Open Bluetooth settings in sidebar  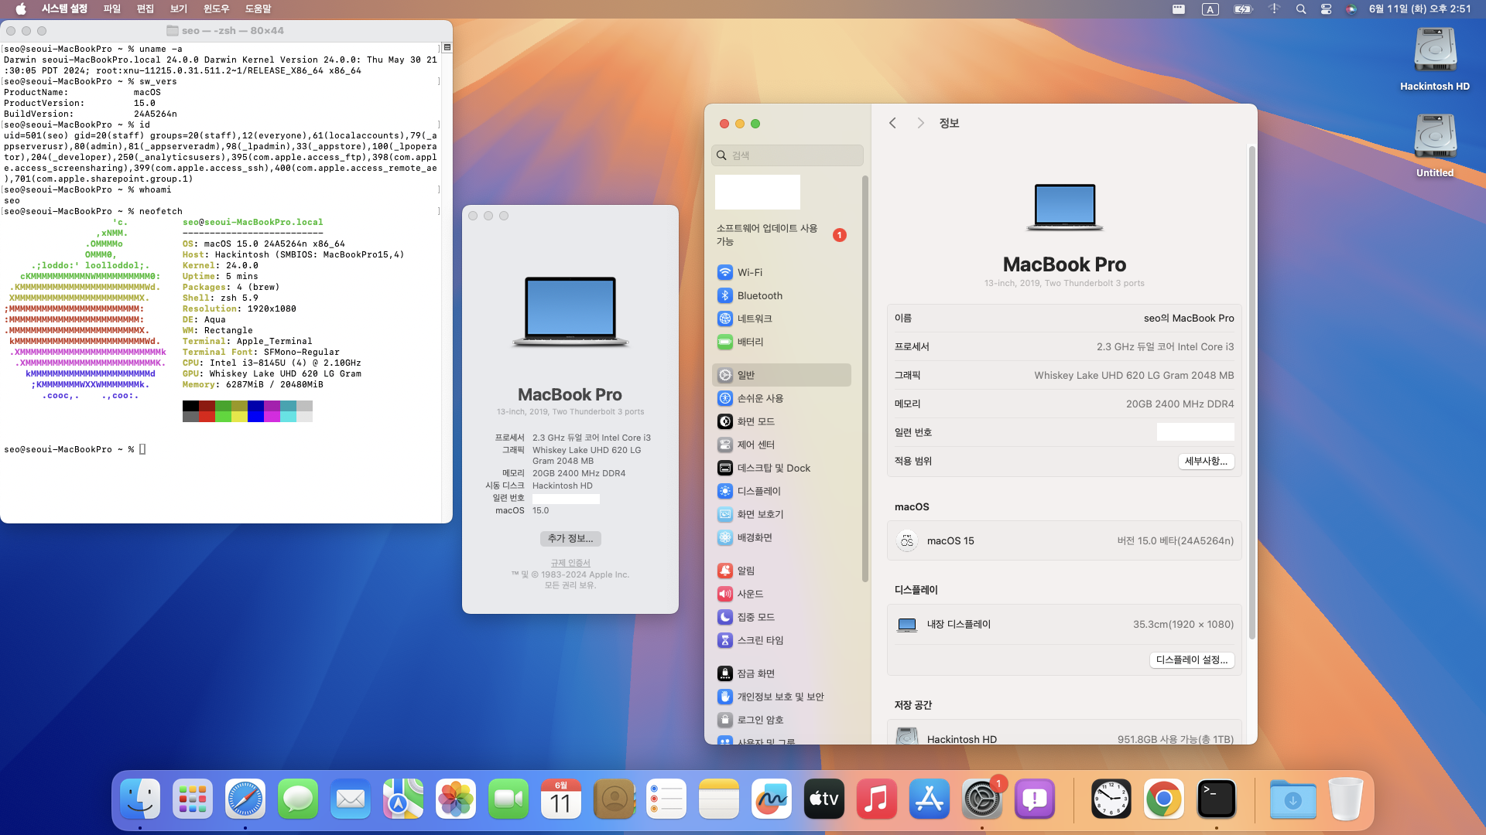pos(782,295)
